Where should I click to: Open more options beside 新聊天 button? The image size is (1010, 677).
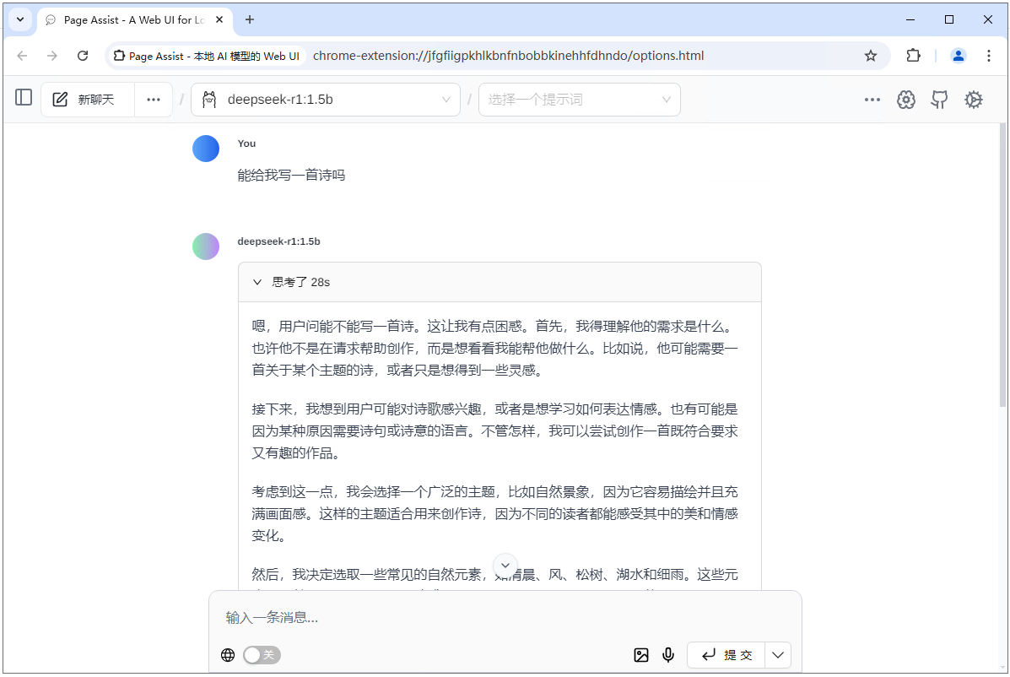point(154,100)
